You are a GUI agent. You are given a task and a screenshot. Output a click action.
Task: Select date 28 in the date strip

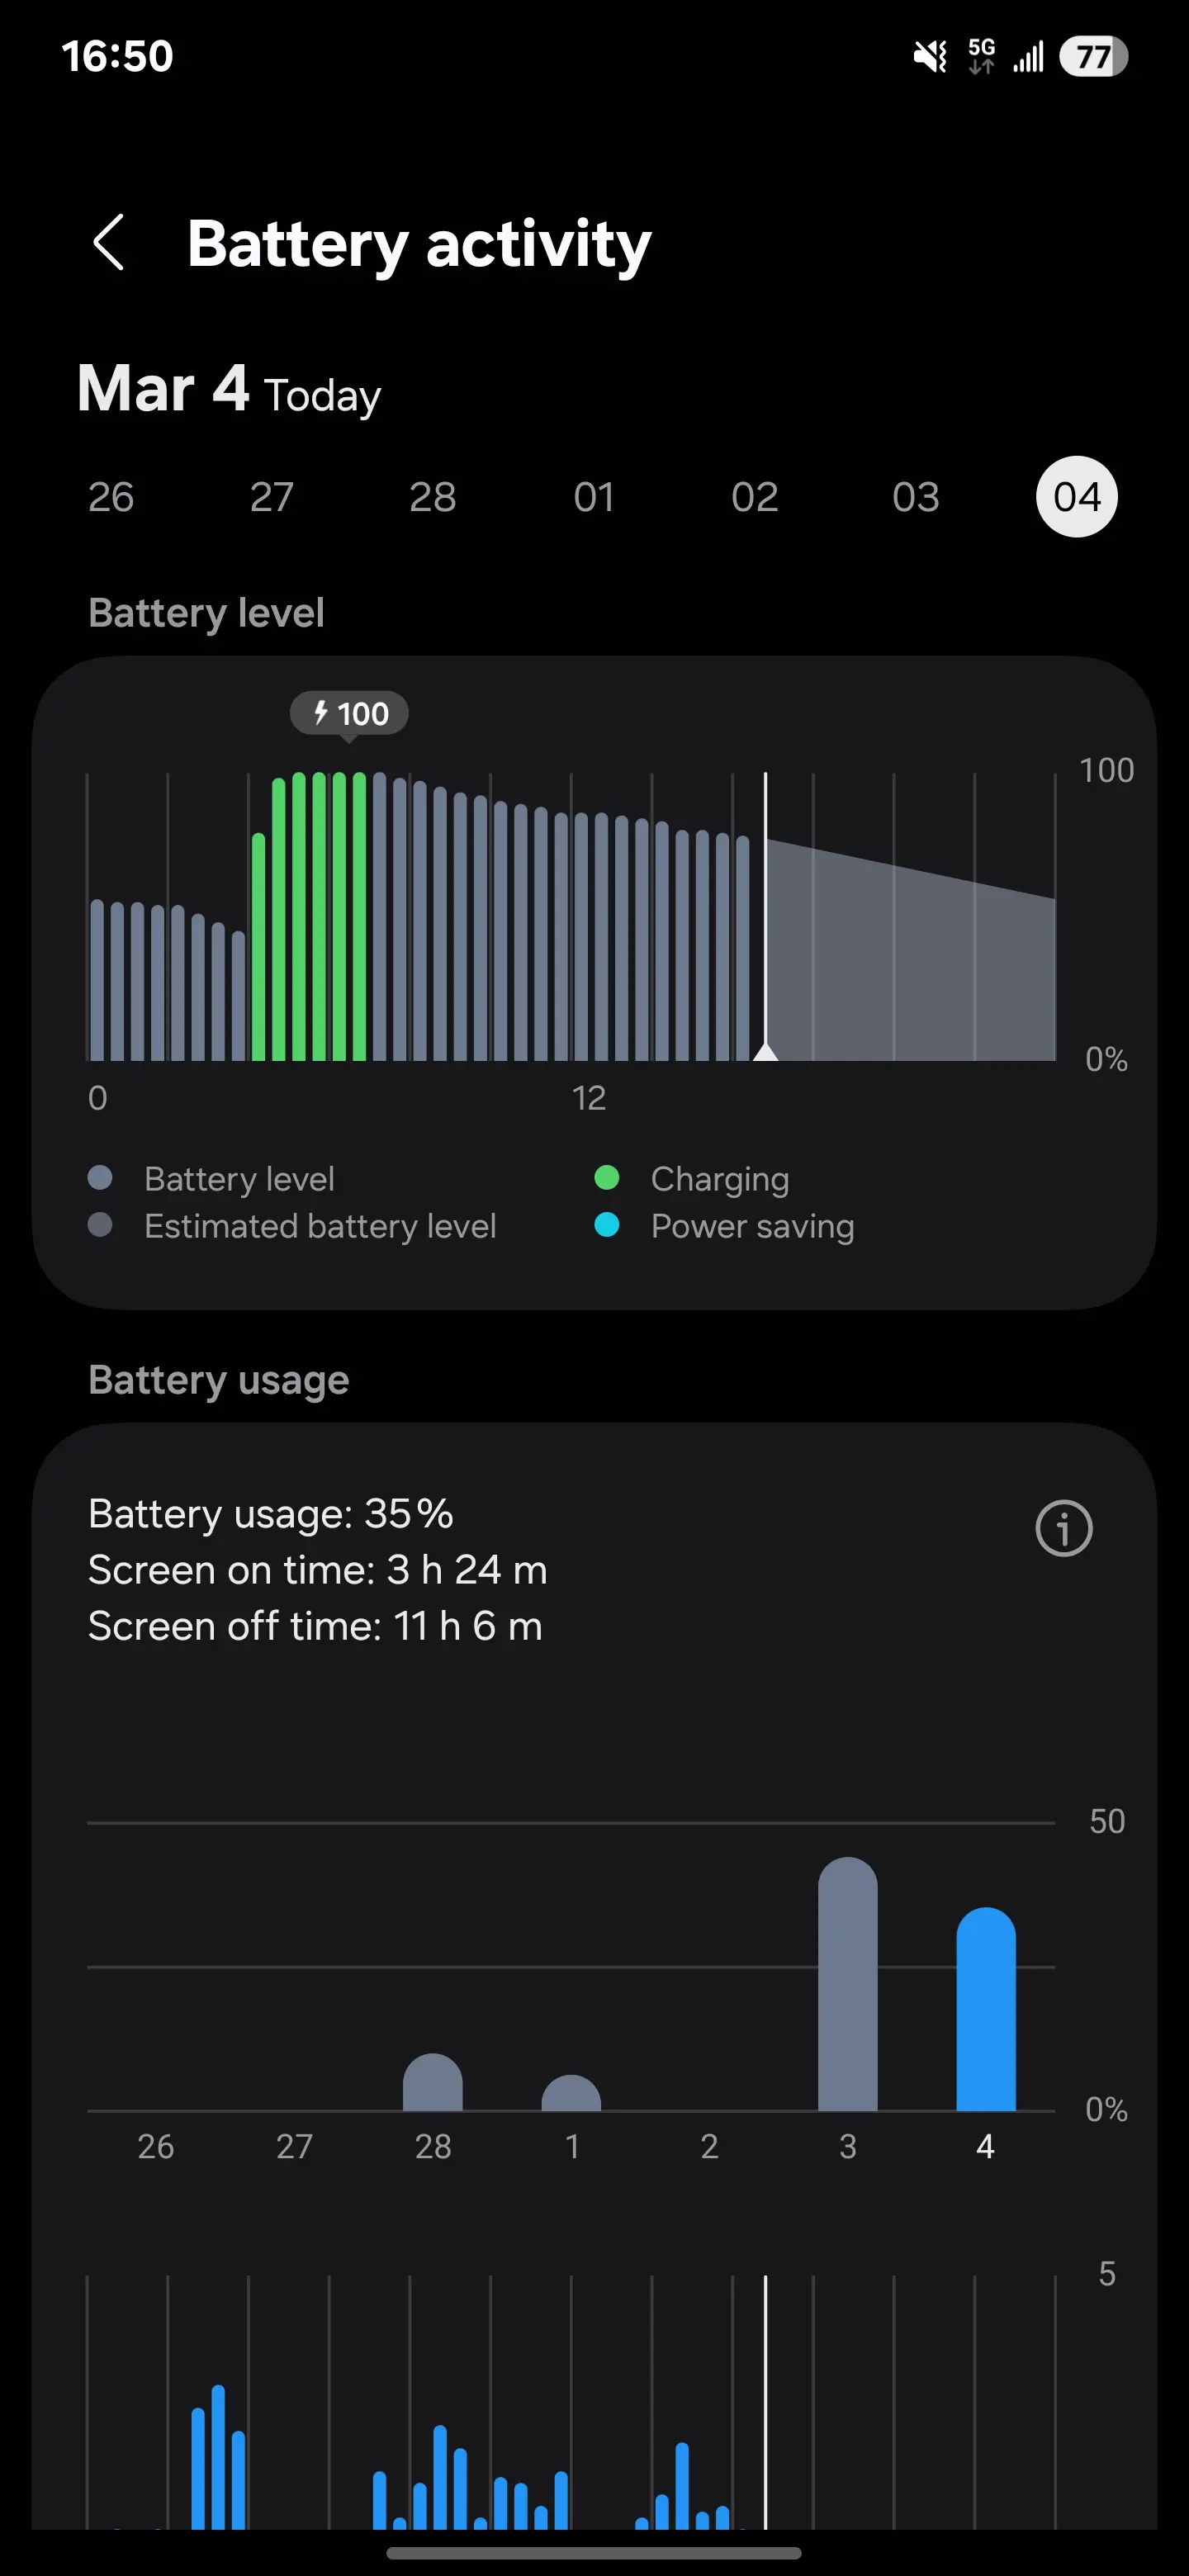pyautogui.click(x=433, y=497)
